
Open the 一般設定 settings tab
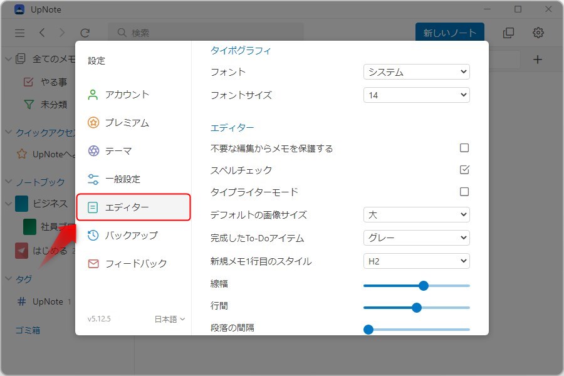[x=133, y=179]
